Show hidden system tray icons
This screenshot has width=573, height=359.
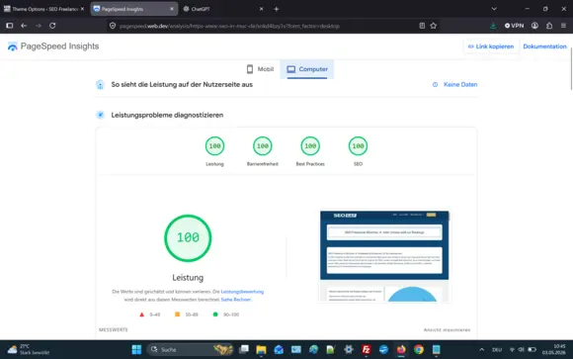point(482,349)
